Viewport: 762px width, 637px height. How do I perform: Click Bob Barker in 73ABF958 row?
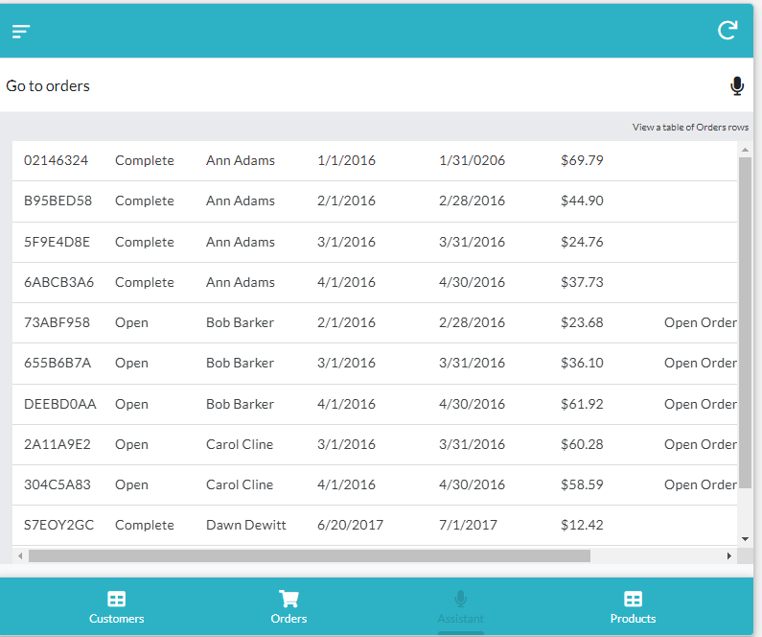pos(240,323)
